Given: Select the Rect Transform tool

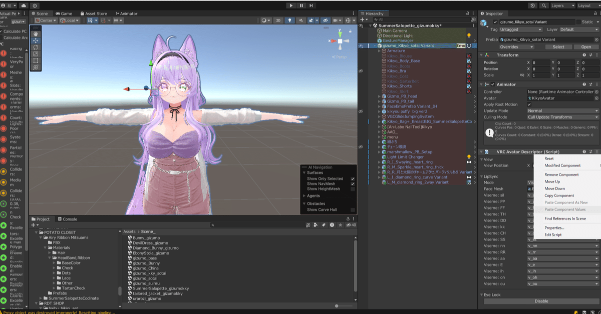Looking at the screenshot, I should (36, 60).
